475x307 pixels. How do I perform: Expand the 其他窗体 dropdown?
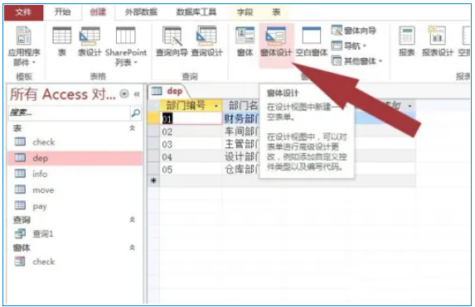pos(356,60)
